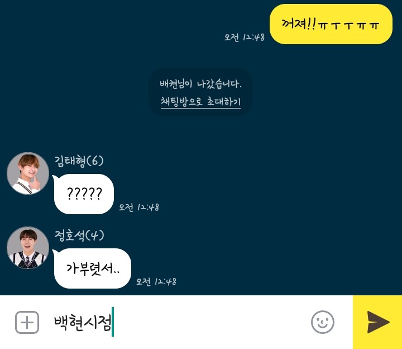
Task: Select the 가부렷서.. message bubble
Action: coord(92,268)
